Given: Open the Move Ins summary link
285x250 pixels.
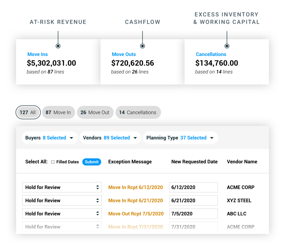Looking at the screenshot, I should pyautogui.click(x=38, y=54).
